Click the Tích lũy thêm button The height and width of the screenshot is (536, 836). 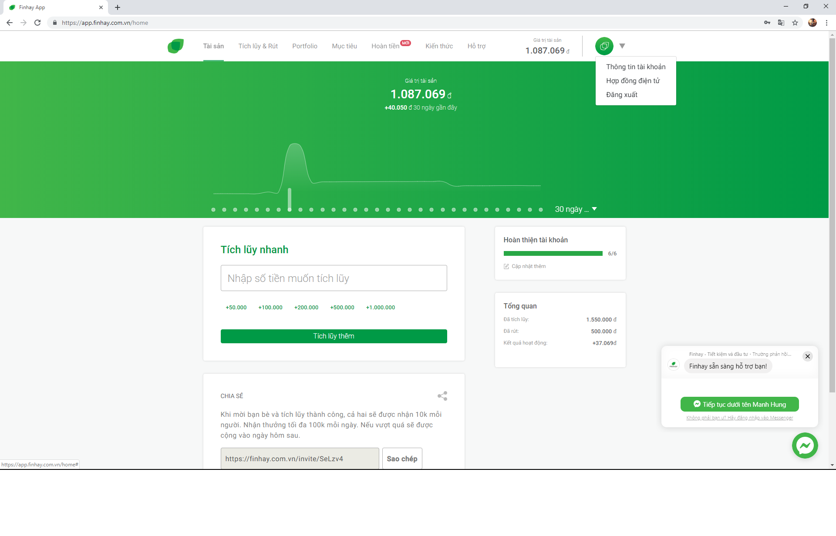click(x=334, y=336)
